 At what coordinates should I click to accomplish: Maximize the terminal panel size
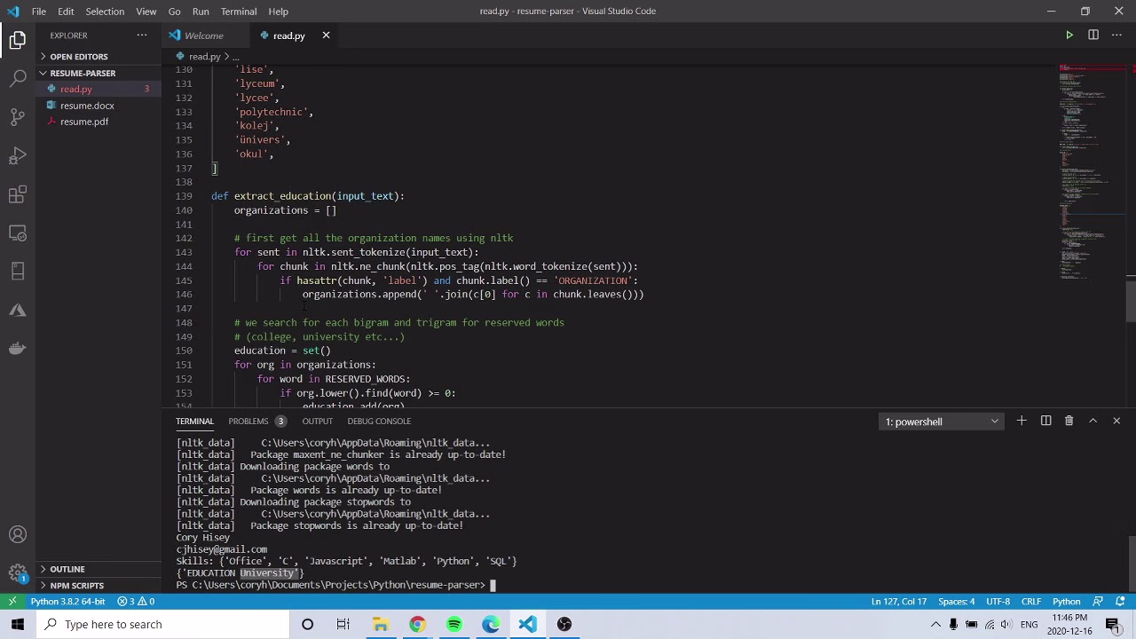click(1093, 421)
